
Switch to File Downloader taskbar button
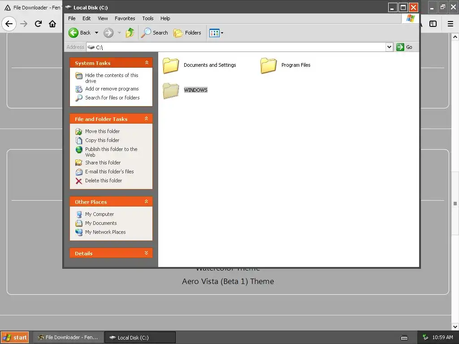click(68, 337)
